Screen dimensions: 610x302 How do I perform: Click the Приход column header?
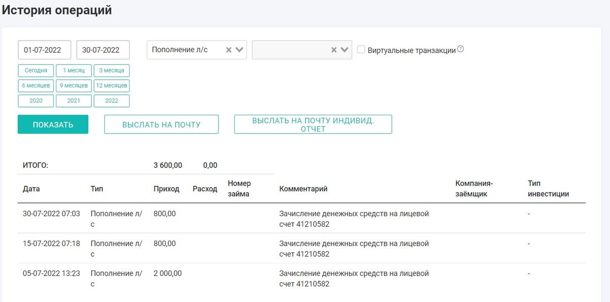pyautogui.click(x=166, y=189)
